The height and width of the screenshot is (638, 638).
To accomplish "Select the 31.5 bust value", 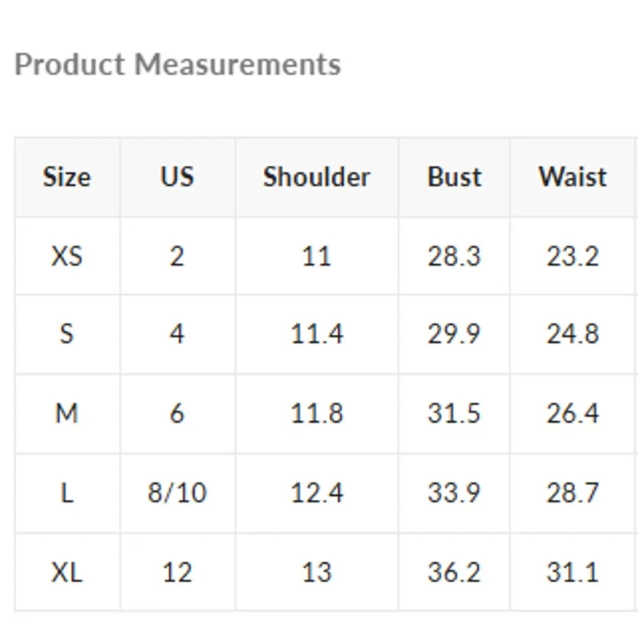I will [454, 413].
